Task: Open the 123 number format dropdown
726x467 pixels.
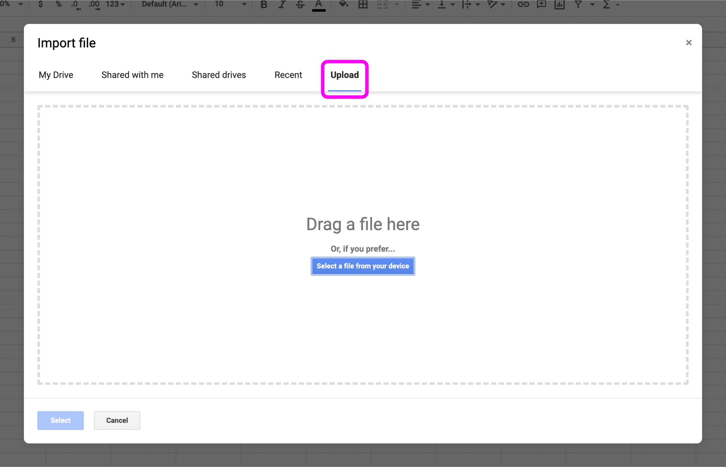Action: (x=115, y=4)
